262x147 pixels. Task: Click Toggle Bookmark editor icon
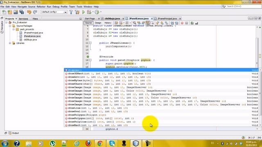tap(167, 23)
